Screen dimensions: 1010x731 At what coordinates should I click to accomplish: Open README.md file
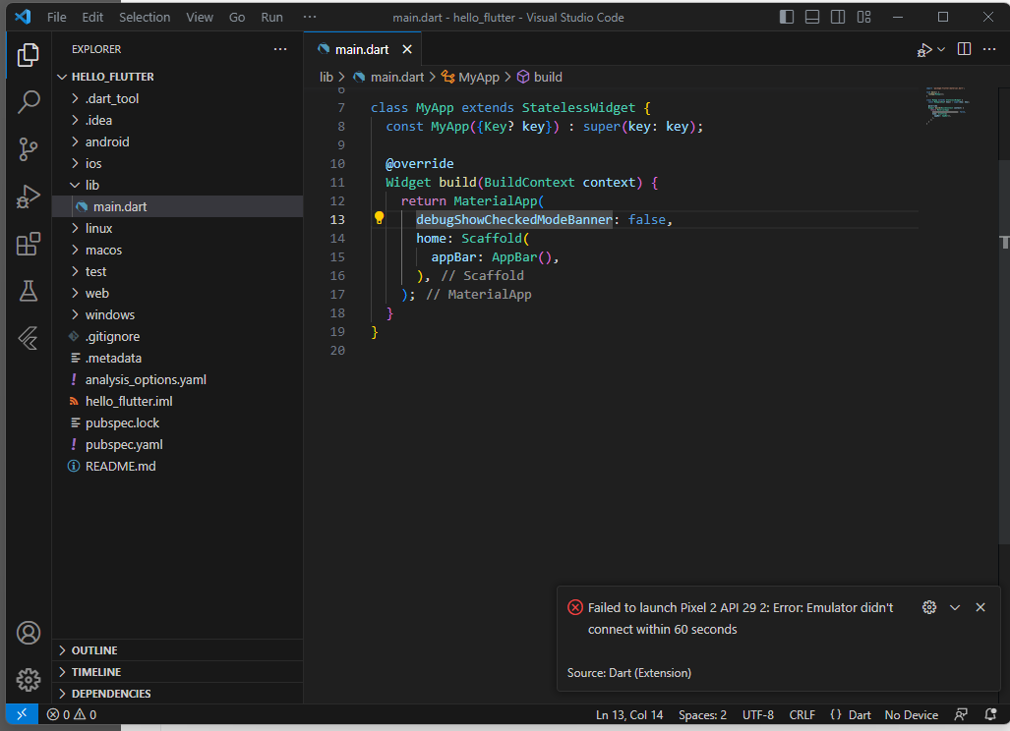(x=177, y=466)
